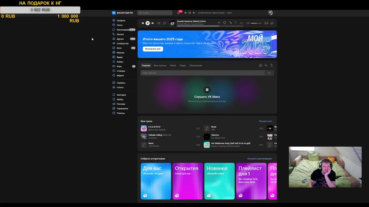The height and width of the screenshot is (207, 369).
Task: Pause VK Микс with the center button
Action: pyautogui.click(x=207, y=90)
